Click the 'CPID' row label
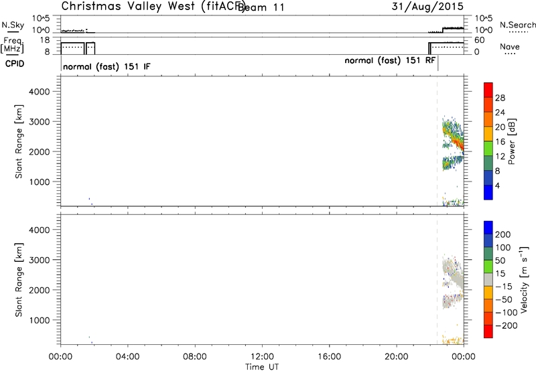 (x=14, y=64)
